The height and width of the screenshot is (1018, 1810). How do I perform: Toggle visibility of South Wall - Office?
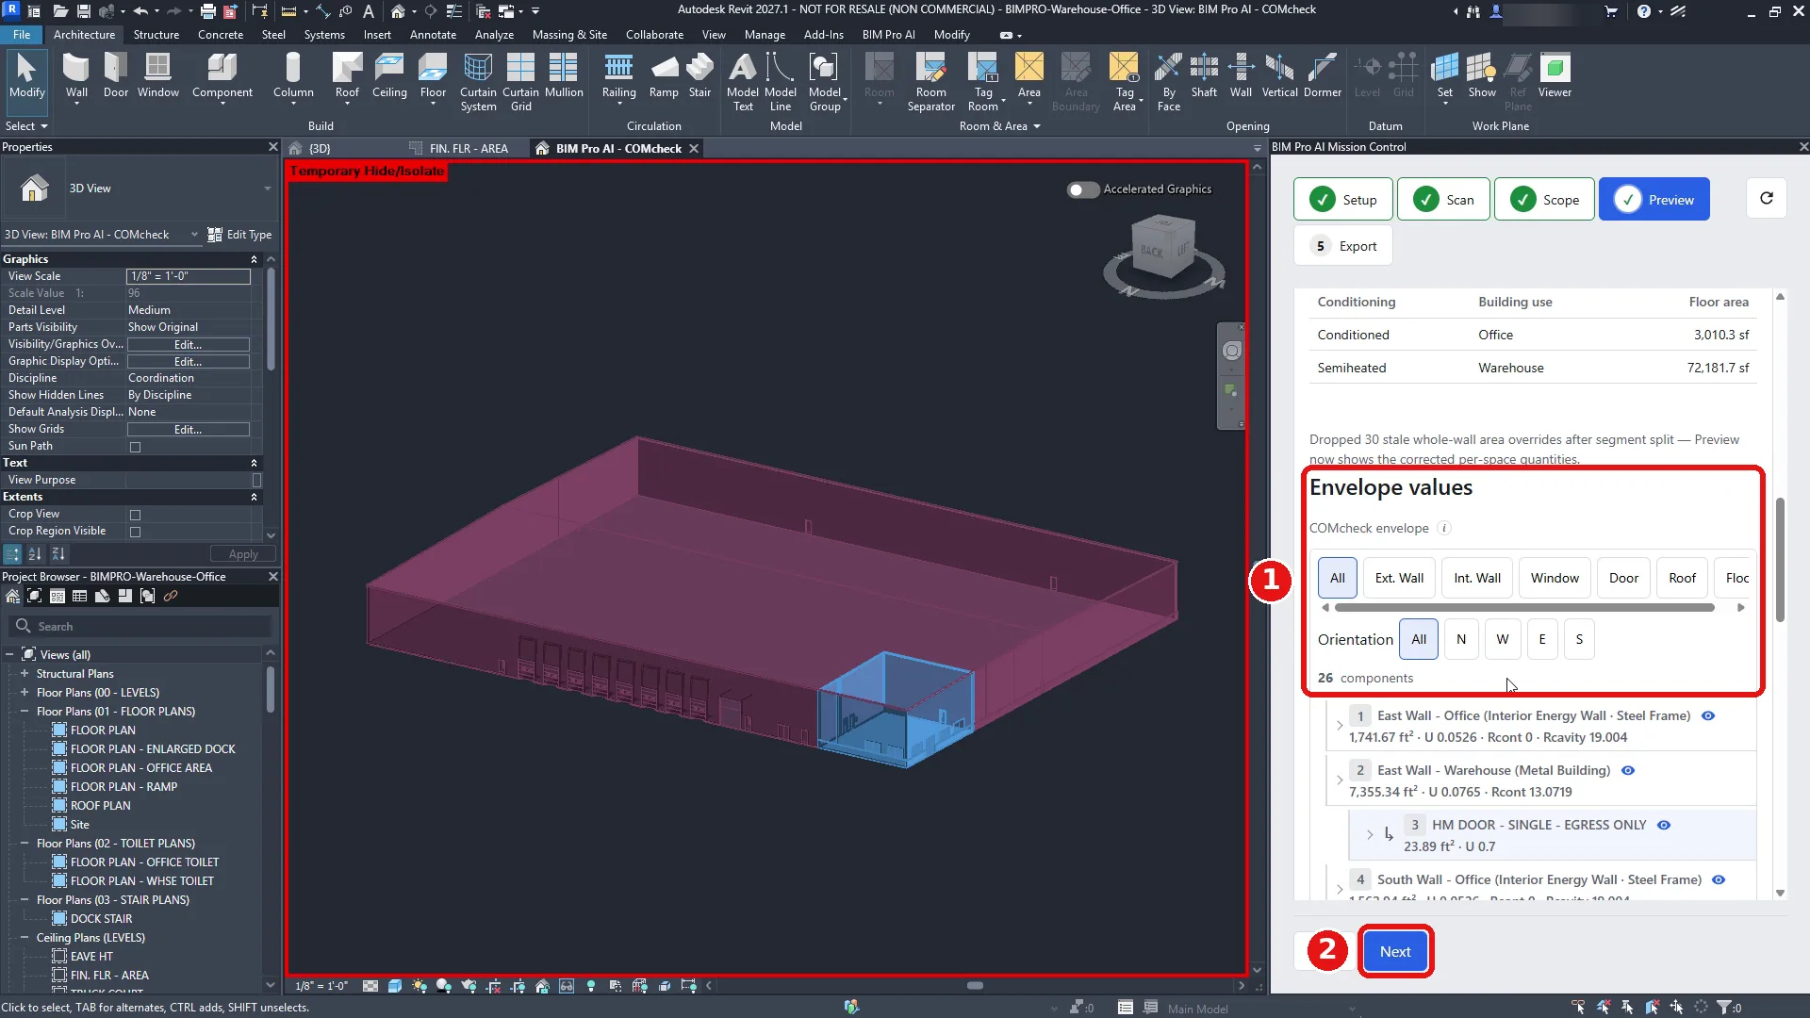coord(1719,879)
